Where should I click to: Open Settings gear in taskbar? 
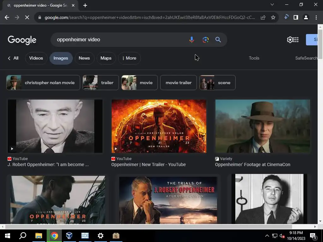pyautogui.click(x=100, y=236)
